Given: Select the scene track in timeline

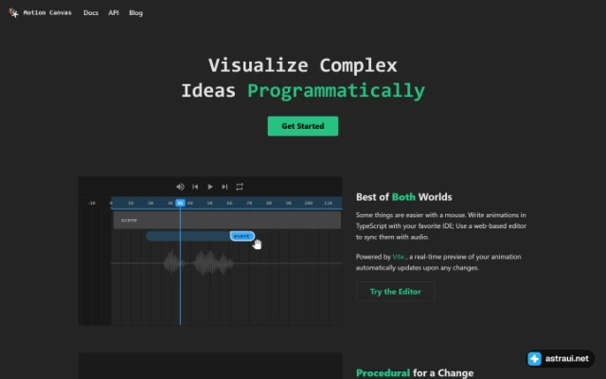Looking at the screenshot, I should click(x=227, y=220).
